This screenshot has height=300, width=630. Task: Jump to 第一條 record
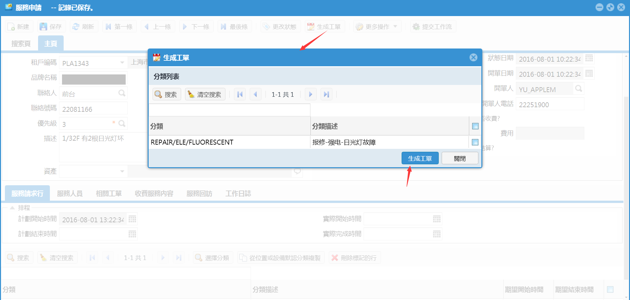[x=119, y=27]
